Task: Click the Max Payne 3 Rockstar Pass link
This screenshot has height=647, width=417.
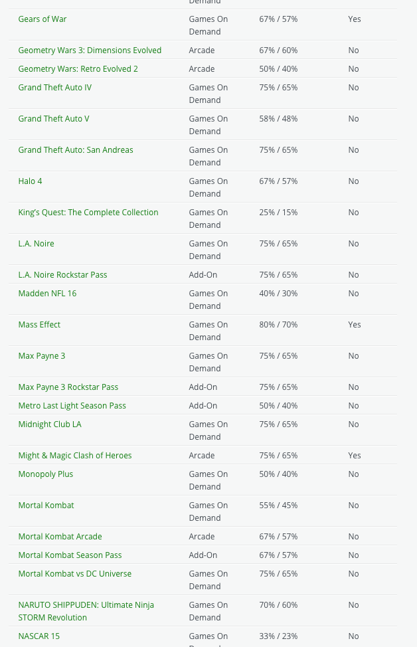Action: point(68,387)
